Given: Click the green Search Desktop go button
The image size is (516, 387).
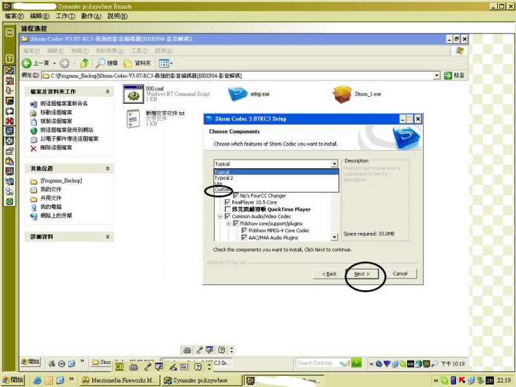Looking at the screenshot, I should tap(357, 362).
